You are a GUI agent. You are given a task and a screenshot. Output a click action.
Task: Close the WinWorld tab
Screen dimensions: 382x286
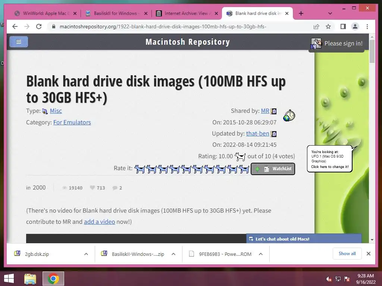pyautogui.click(x=75, y=14)
